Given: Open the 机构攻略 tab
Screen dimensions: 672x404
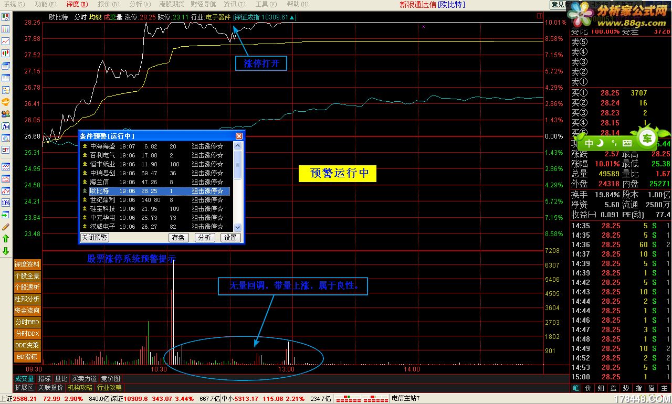Looking at the screenshot, I should pos(80,388).
